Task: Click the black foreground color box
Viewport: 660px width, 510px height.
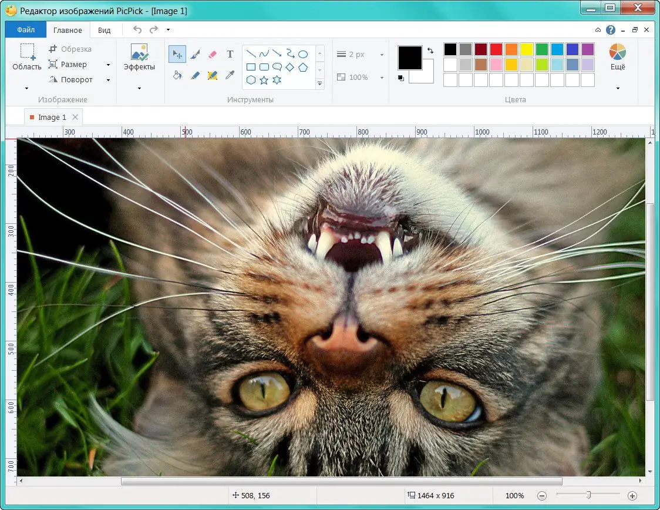Action: coord(410,58)
